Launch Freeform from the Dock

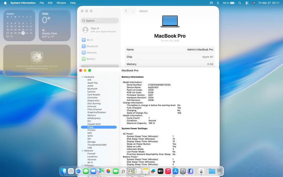(x=153, y=171)
